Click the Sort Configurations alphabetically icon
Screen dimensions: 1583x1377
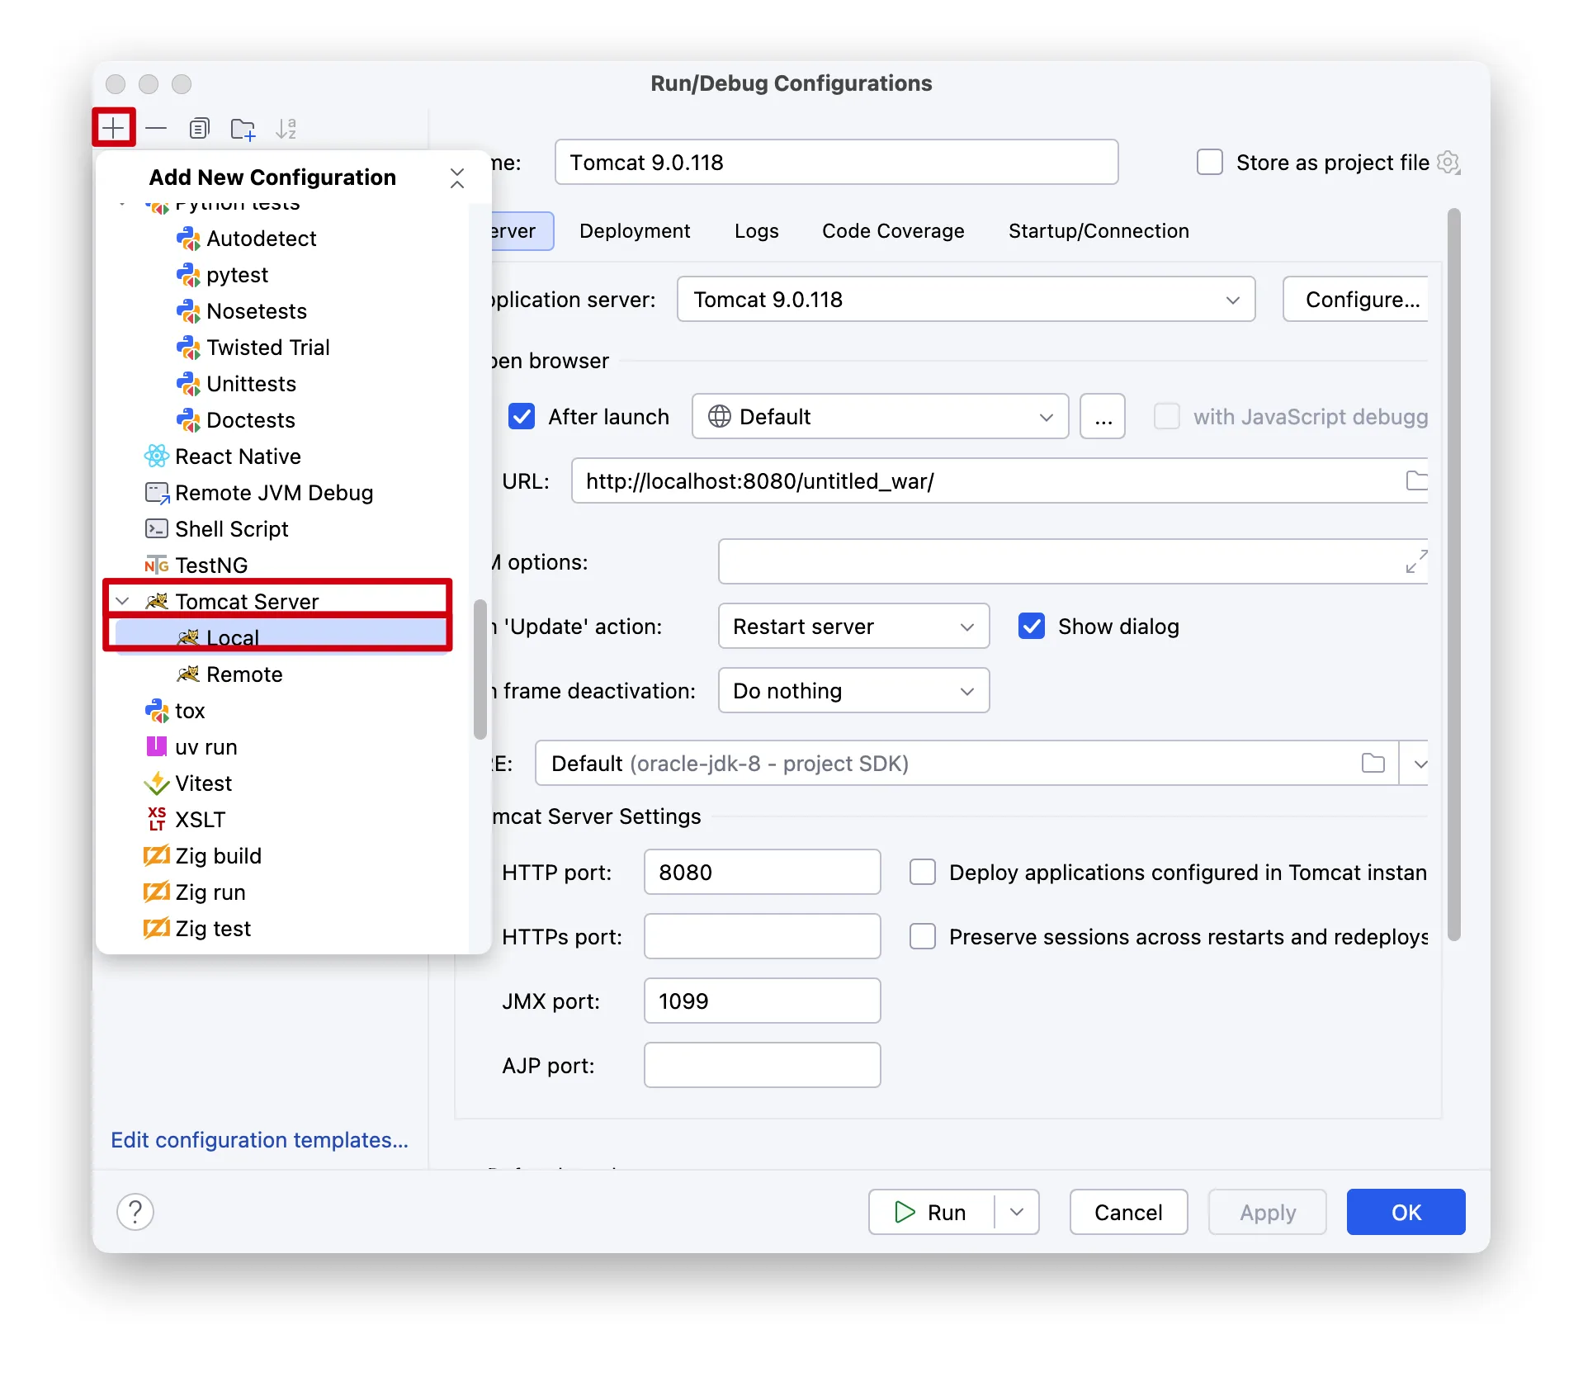coord(286,128)
